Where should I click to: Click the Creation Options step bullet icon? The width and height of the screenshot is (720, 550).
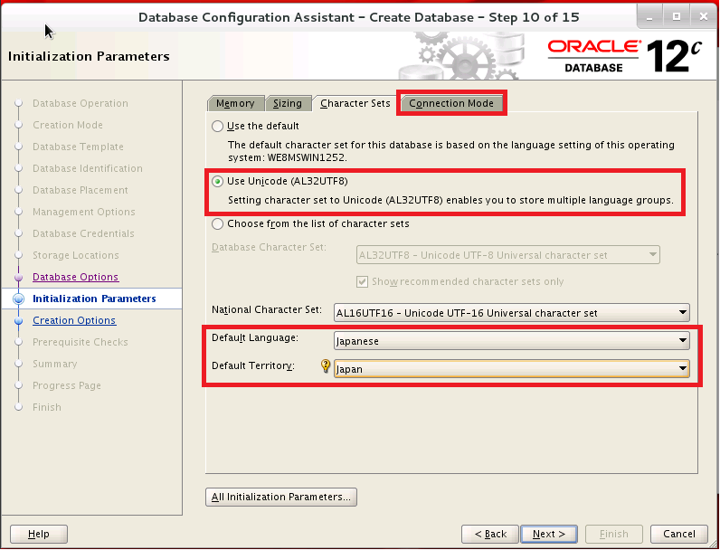coord(18,320)
